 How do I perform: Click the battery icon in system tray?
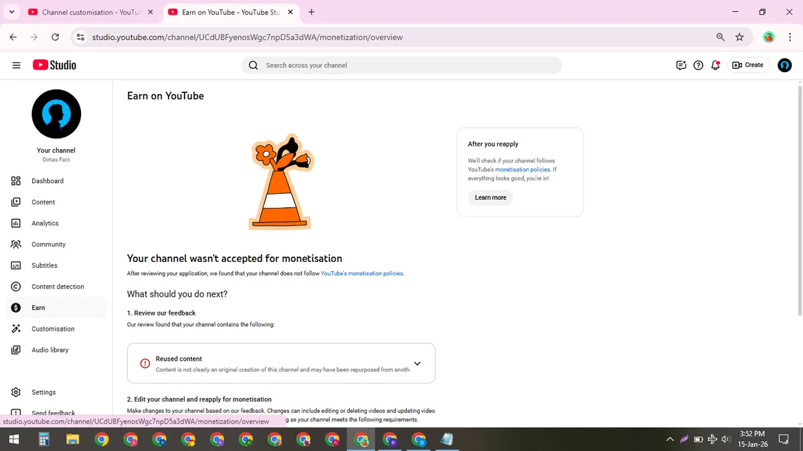(x=698, y=439)
